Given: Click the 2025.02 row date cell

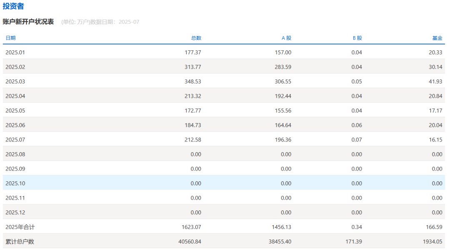Looking at the screenshot, I should click(15, 67).
